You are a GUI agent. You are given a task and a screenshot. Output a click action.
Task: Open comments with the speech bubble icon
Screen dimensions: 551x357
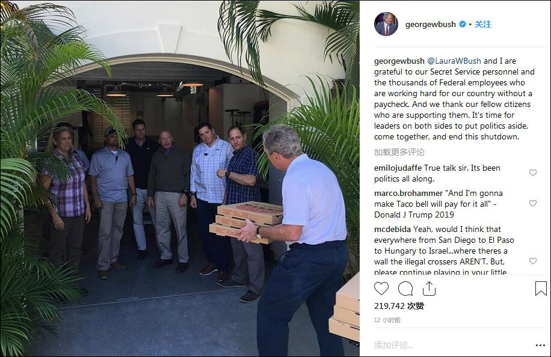[x=405, y=289]
